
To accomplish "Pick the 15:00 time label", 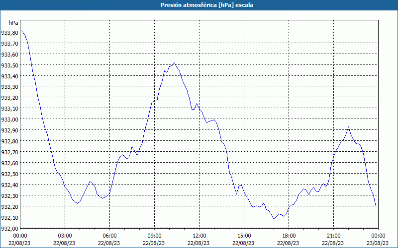I will 244,236.
